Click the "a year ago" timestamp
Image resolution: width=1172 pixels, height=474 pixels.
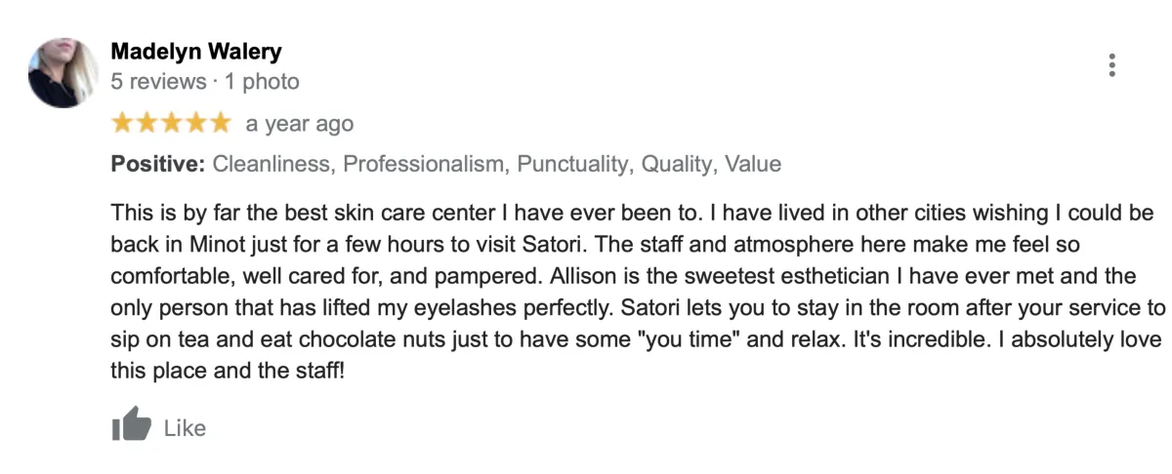[299, 124]
